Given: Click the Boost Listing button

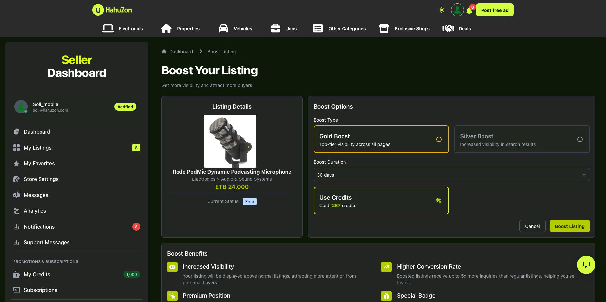Looking at the screenshot, I should [x=569, y=226].
